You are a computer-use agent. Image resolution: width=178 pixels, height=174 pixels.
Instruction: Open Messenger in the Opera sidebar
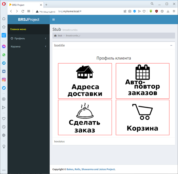coord(4,47)
